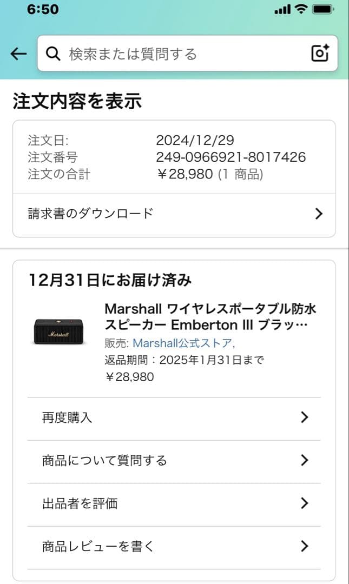Tap the camera icon for image search

pos(320,53)
